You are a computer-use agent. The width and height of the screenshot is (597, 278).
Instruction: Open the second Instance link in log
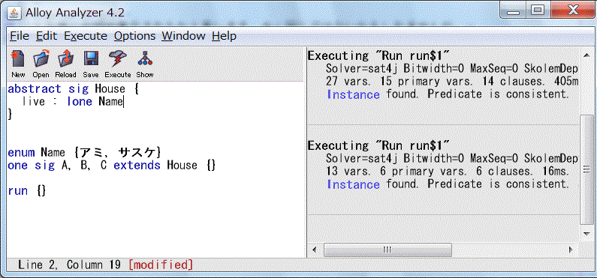354,184
